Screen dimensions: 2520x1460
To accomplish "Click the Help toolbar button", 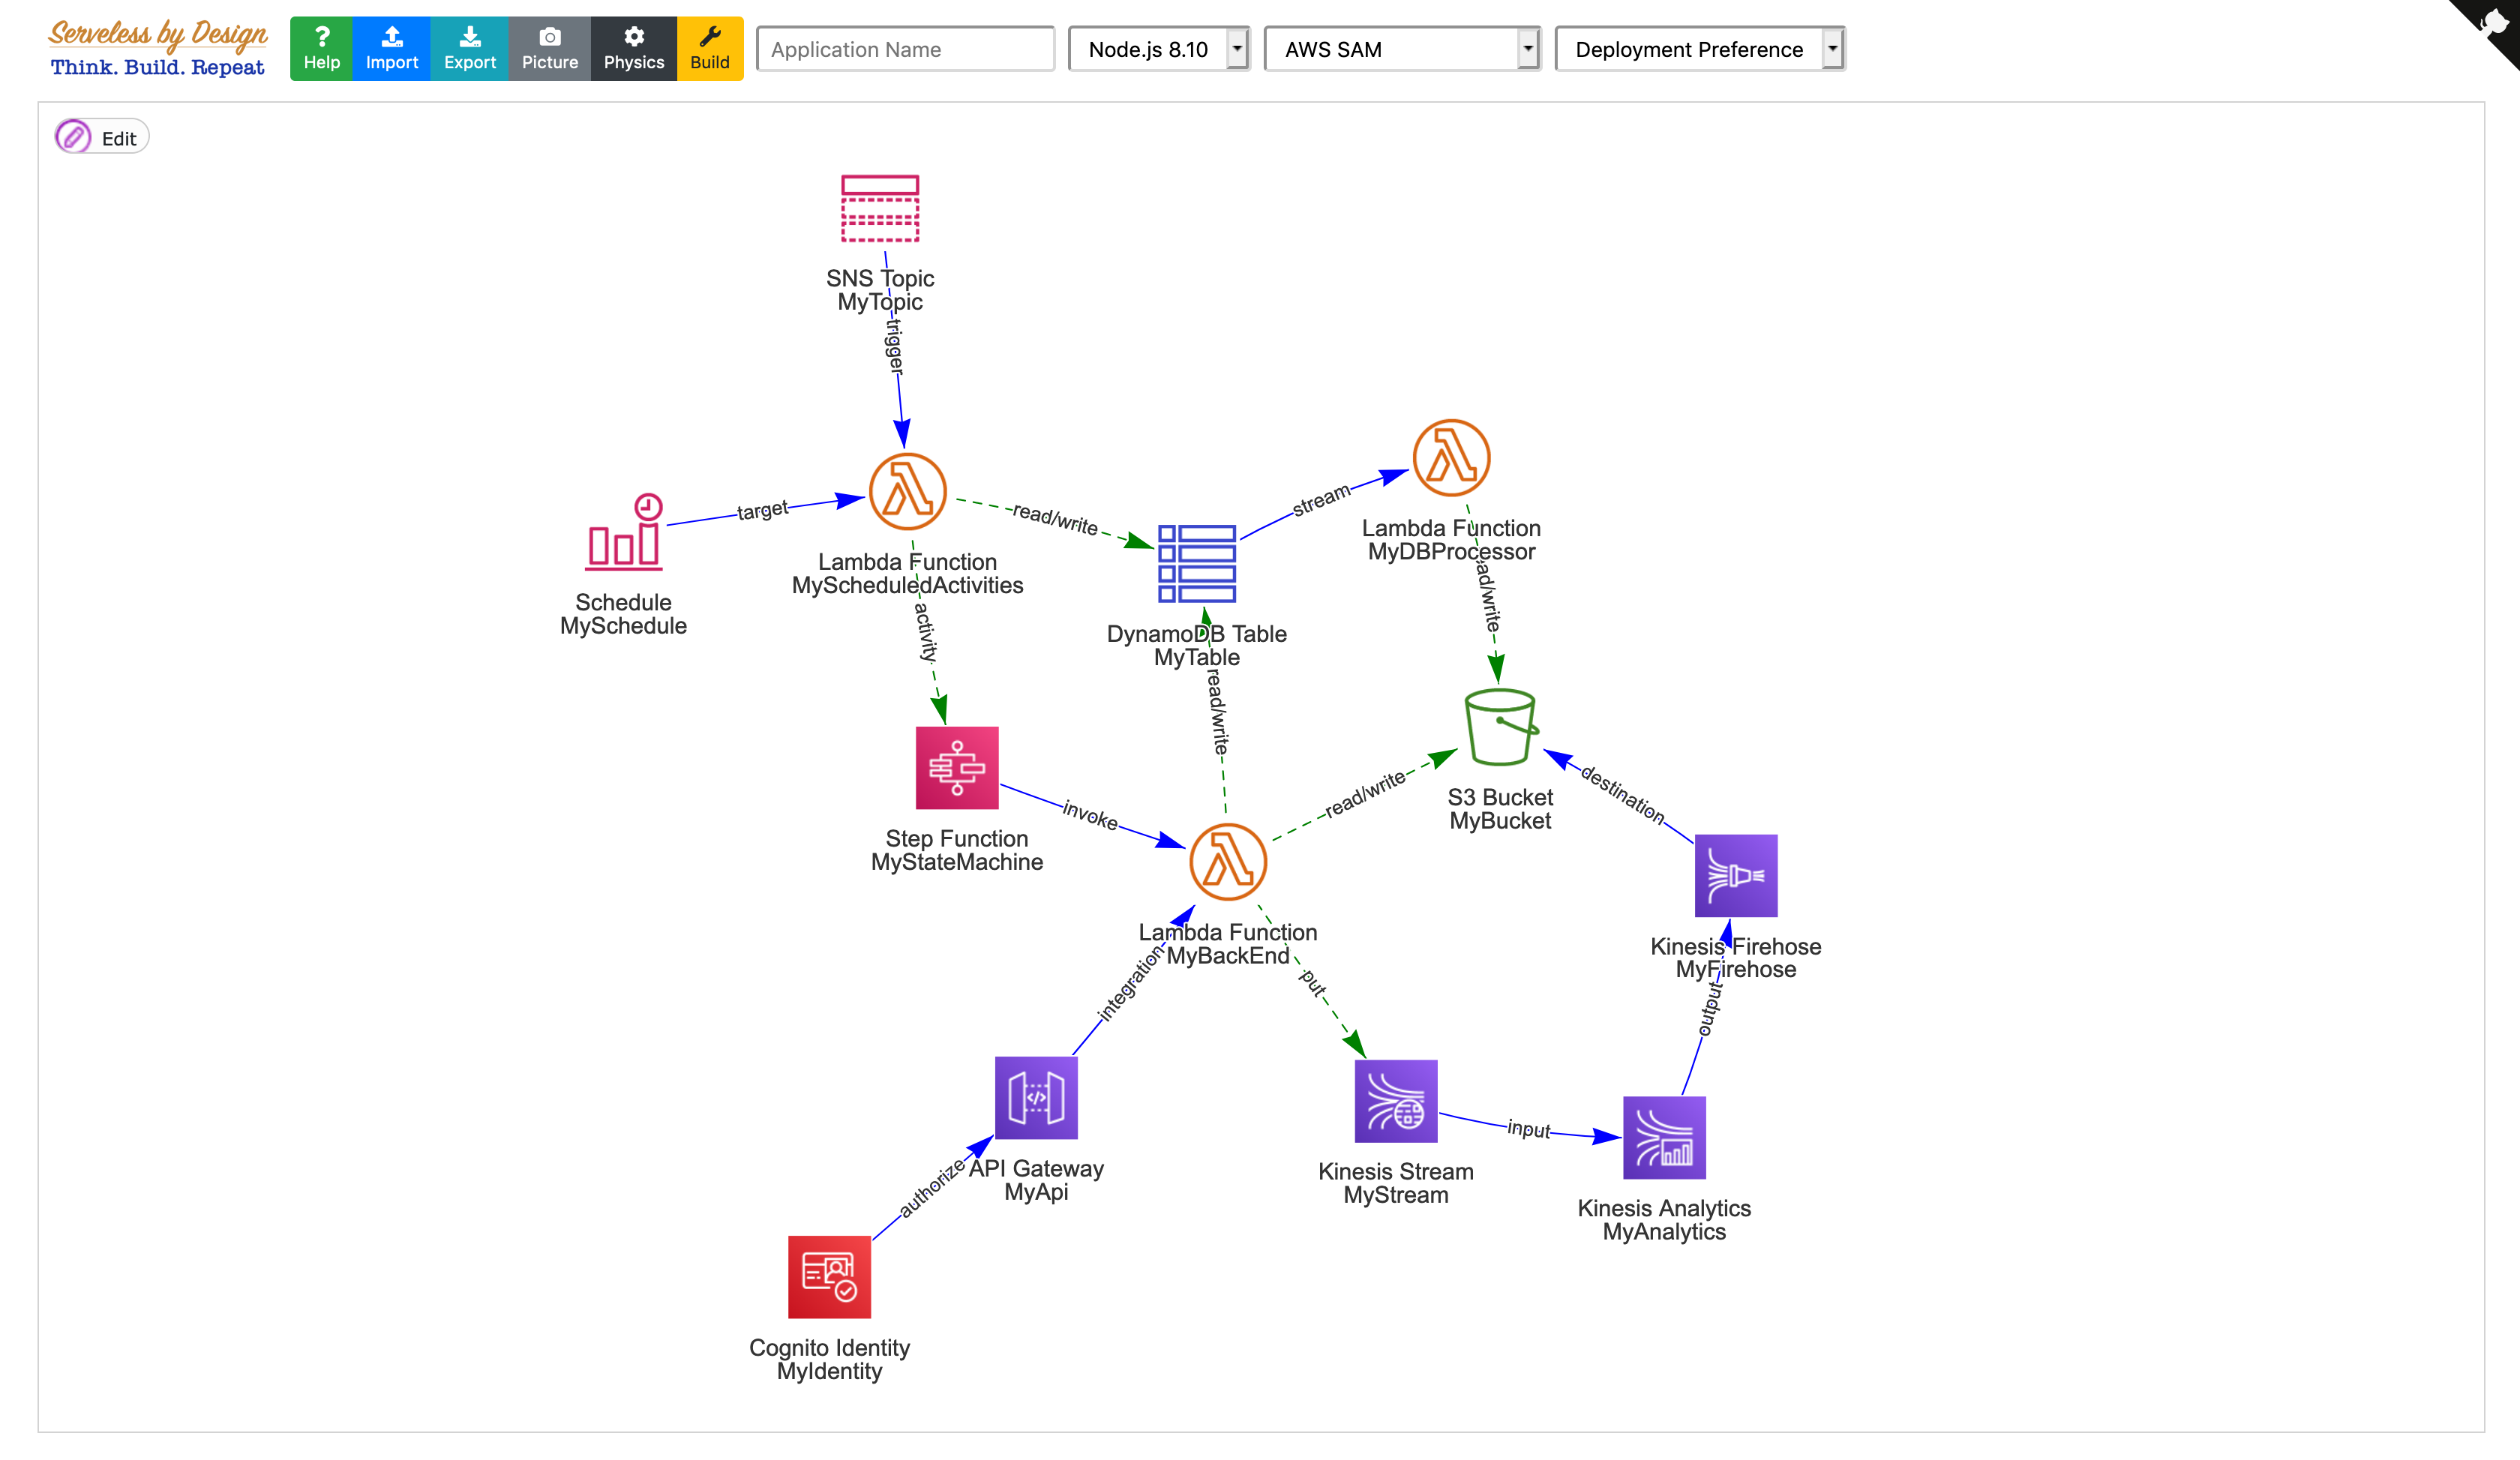I will [x=319, y=47].
